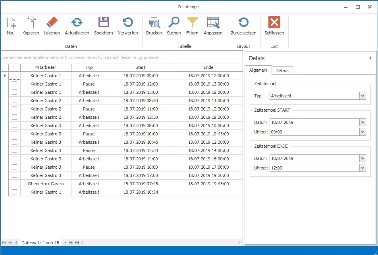Select the Allgemein tab

(258, 70)
